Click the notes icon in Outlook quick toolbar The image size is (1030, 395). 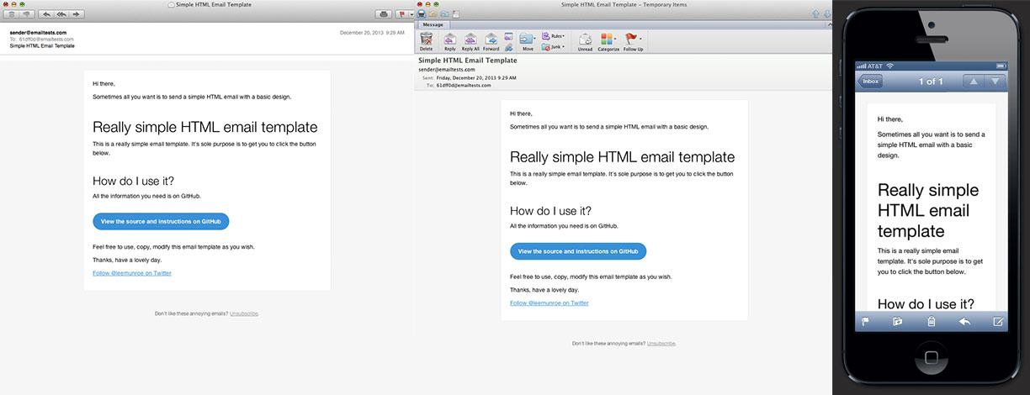click(455, 14)
